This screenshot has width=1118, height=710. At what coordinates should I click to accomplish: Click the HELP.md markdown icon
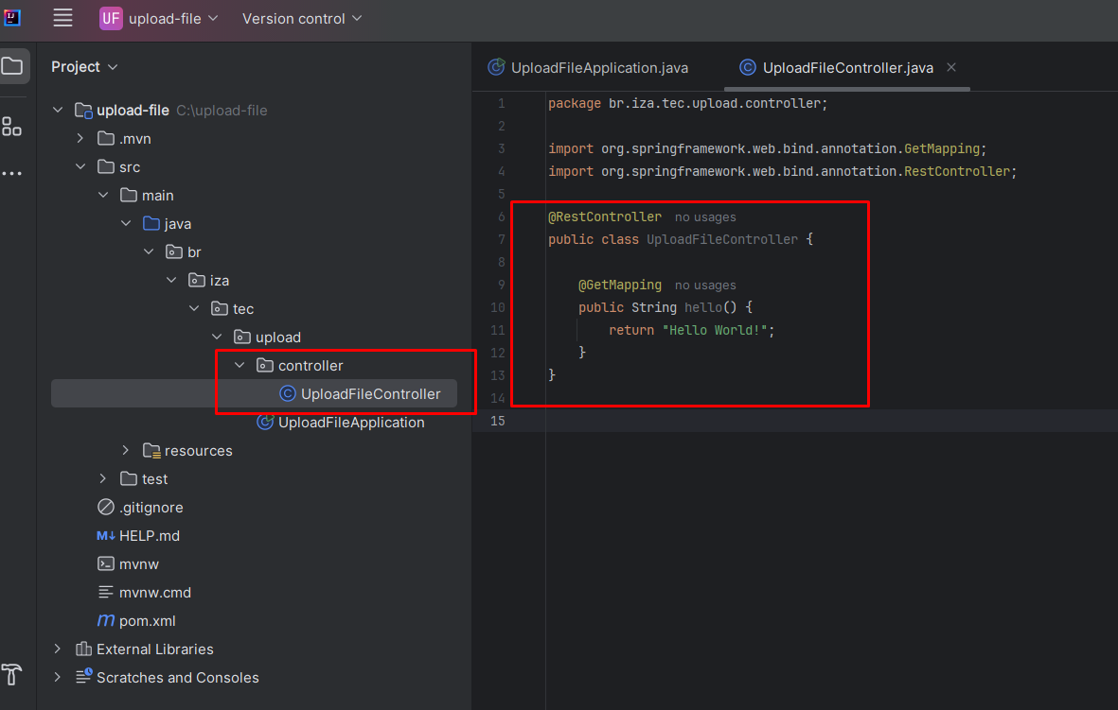[x=105, y=535]
